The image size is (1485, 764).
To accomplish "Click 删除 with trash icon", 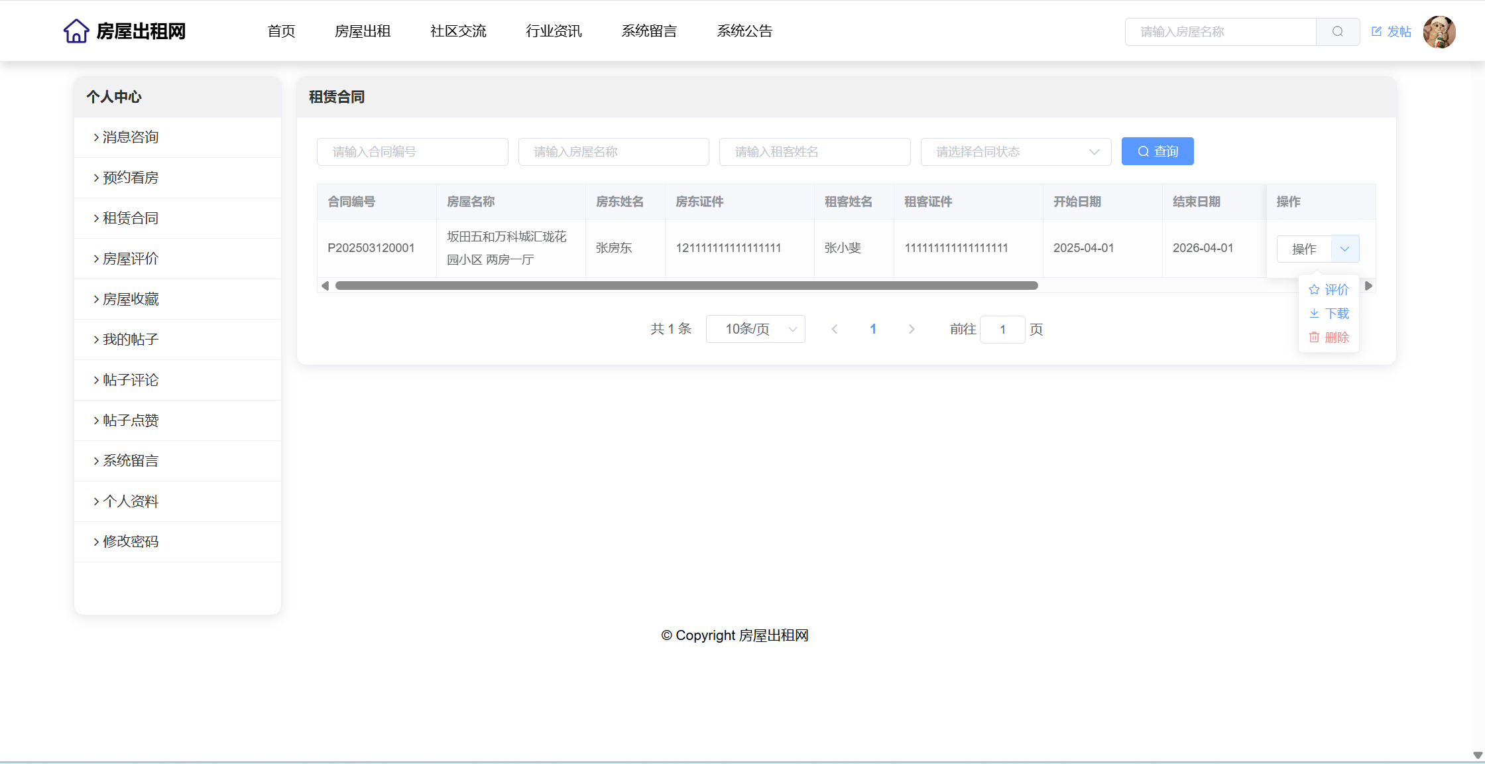I will point(1329,338).
